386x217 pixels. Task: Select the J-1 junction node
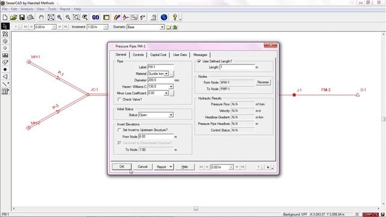point(294,95)
